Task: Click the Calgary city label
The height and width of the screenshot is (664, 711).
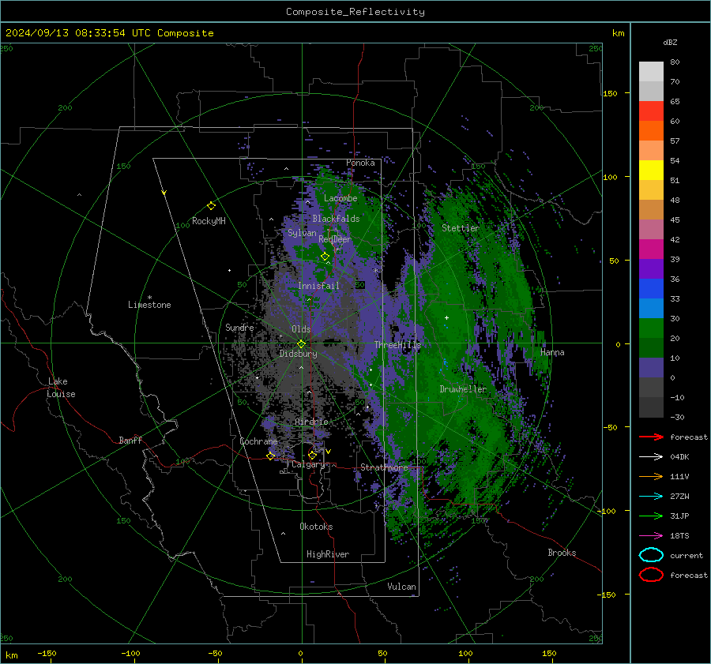Action: [x=308, y=464]
